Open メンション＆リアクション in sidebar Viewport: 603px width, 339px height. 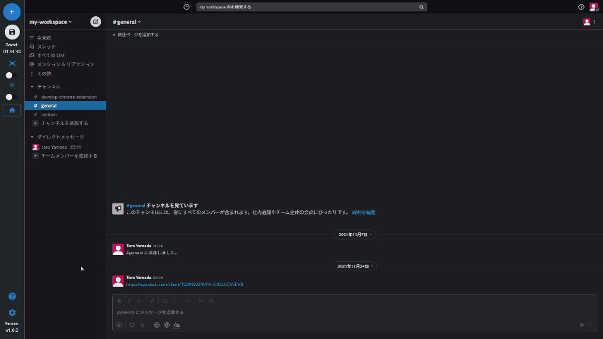tap(66, 64)
